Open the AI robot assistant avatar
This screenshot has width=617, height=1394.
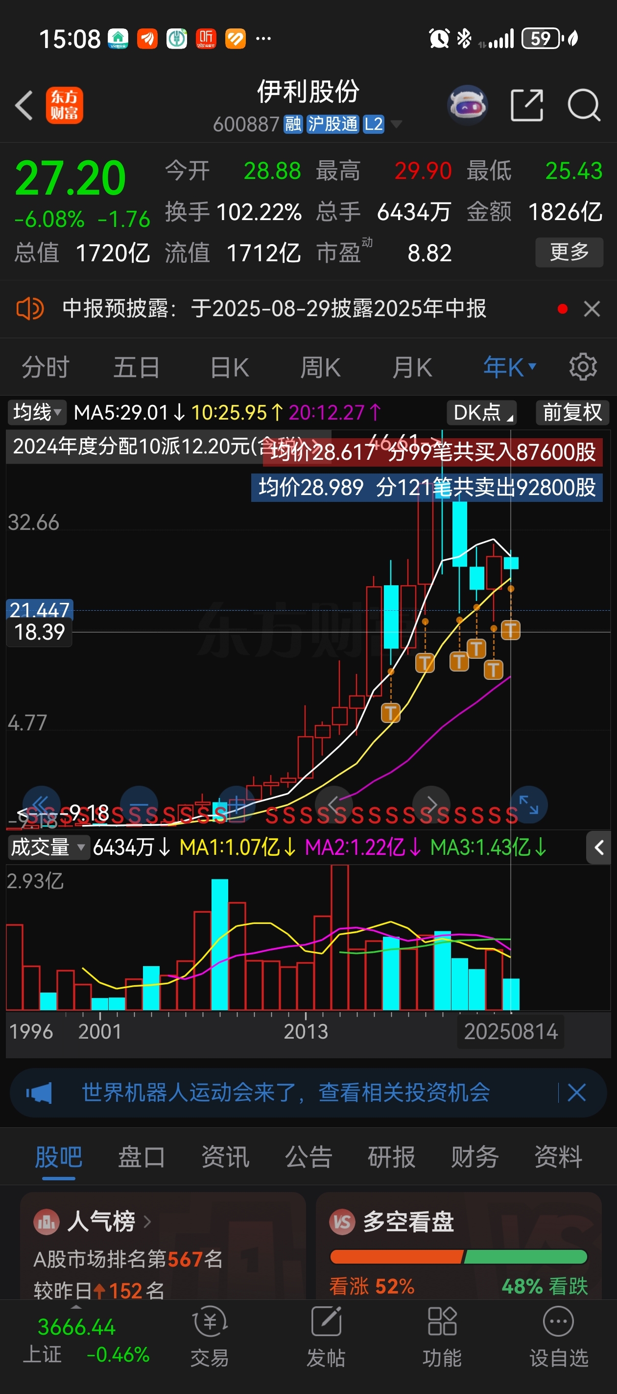[468, 105]
